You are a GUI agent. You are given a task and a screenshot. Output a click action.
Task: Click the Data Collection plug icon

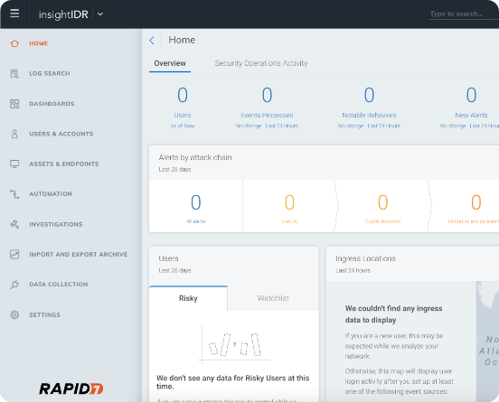(x=14, y=285)
